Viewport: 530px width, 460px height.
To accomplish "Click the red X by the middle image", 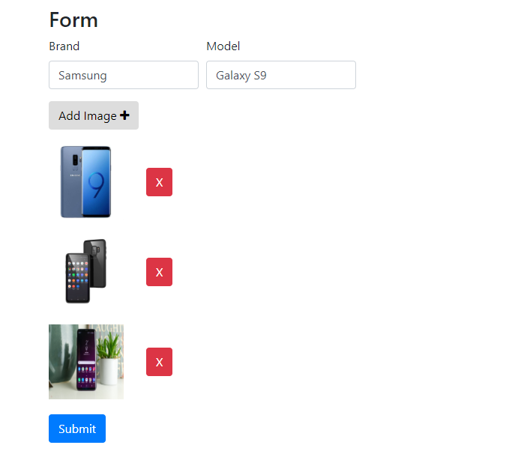I will click(x=159, y=272).
